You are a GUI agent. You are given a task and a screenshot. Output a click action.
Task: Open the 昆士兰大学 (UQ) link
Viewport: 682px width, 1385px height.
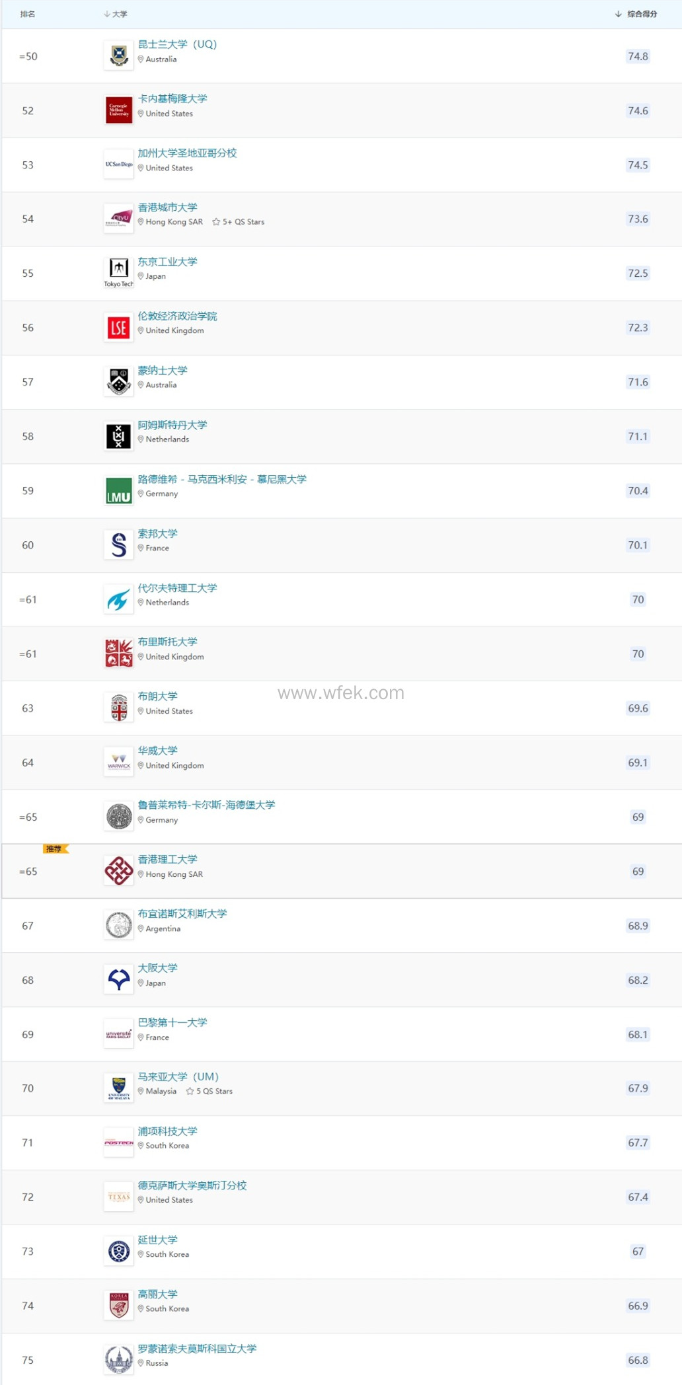pyautogui.click(x=177, y=44)
